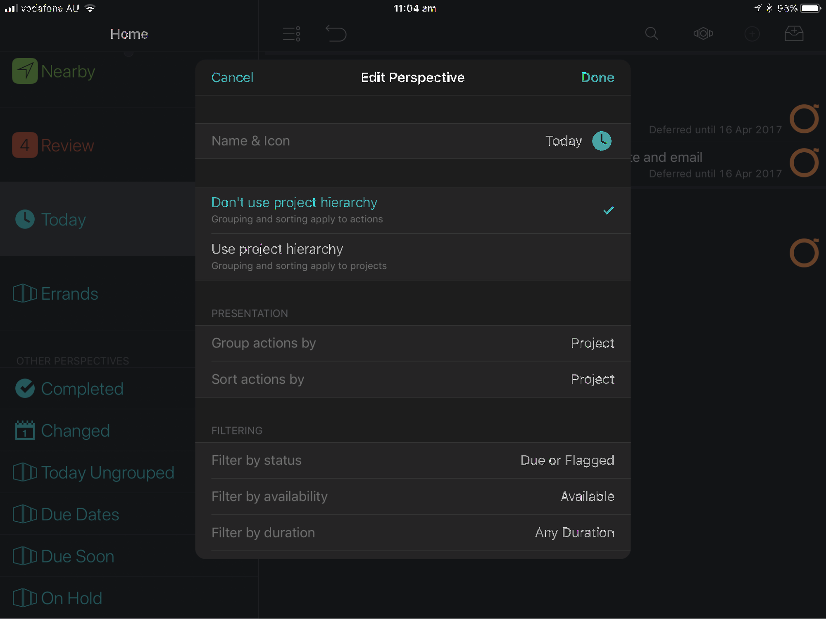Viewport: 826px width, 619px height.
Task: Tap the Review perspective icon with badge 4
Action: (x=25, y=145)
